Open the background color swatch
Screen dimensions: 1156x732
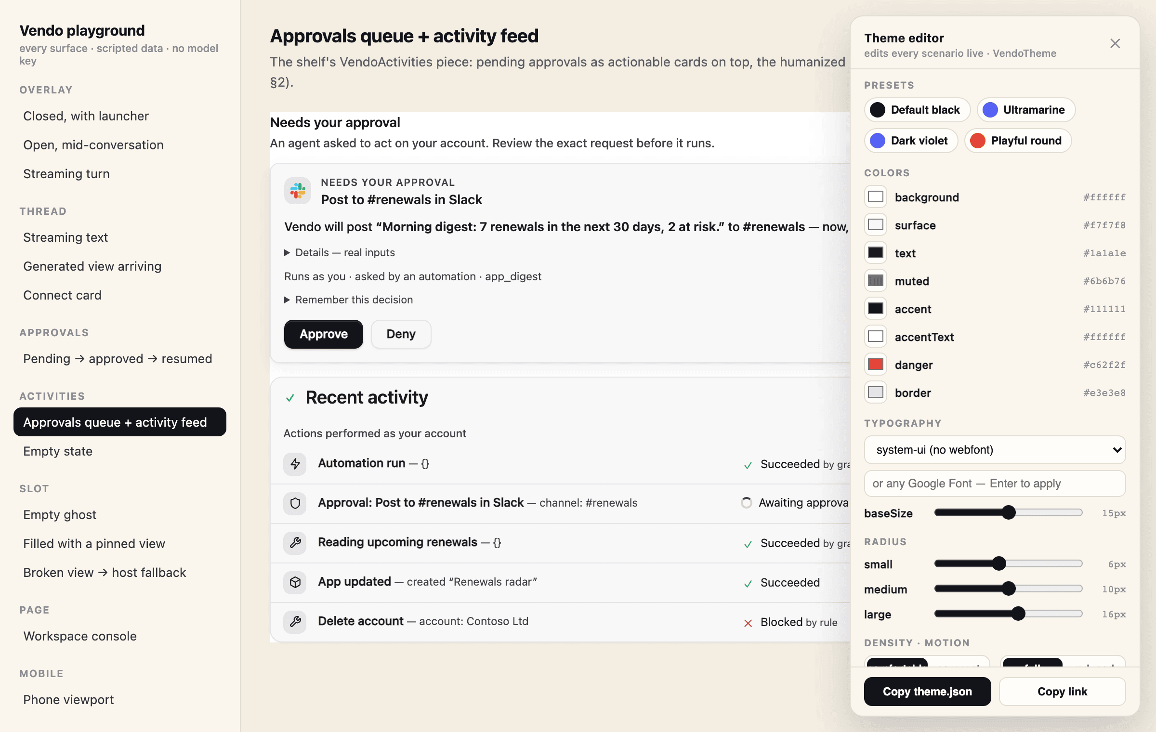point(876,197)
